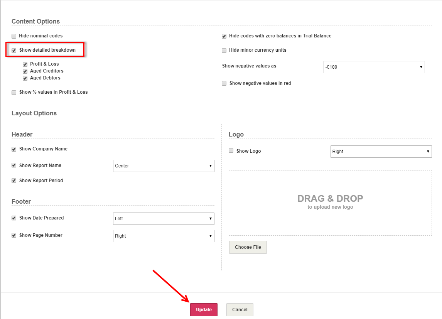Toggle the Aged Debtors checkbox
442x319 pixels.
tap(25, 78)
